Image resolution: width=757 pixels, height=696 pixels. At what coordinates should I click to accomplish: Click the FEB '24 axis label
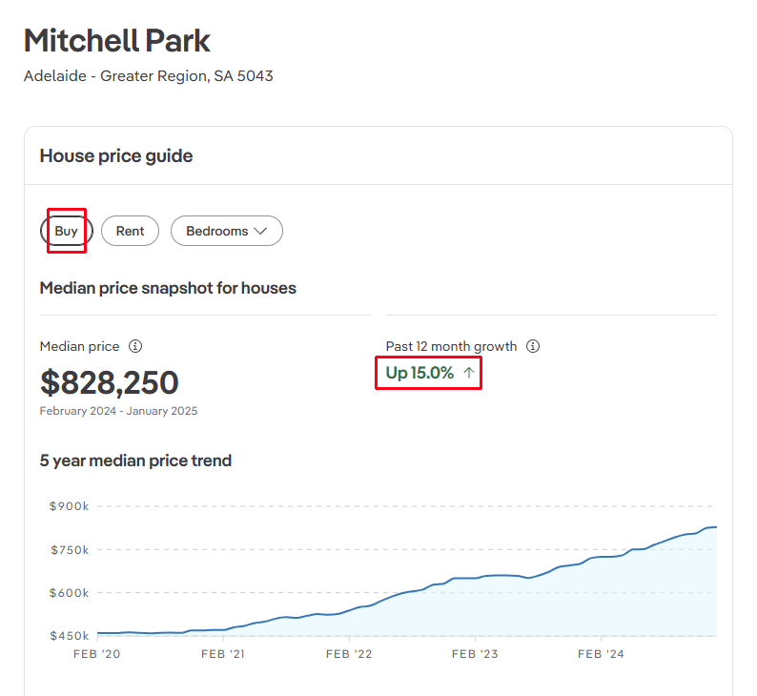(x=601, y=654)
